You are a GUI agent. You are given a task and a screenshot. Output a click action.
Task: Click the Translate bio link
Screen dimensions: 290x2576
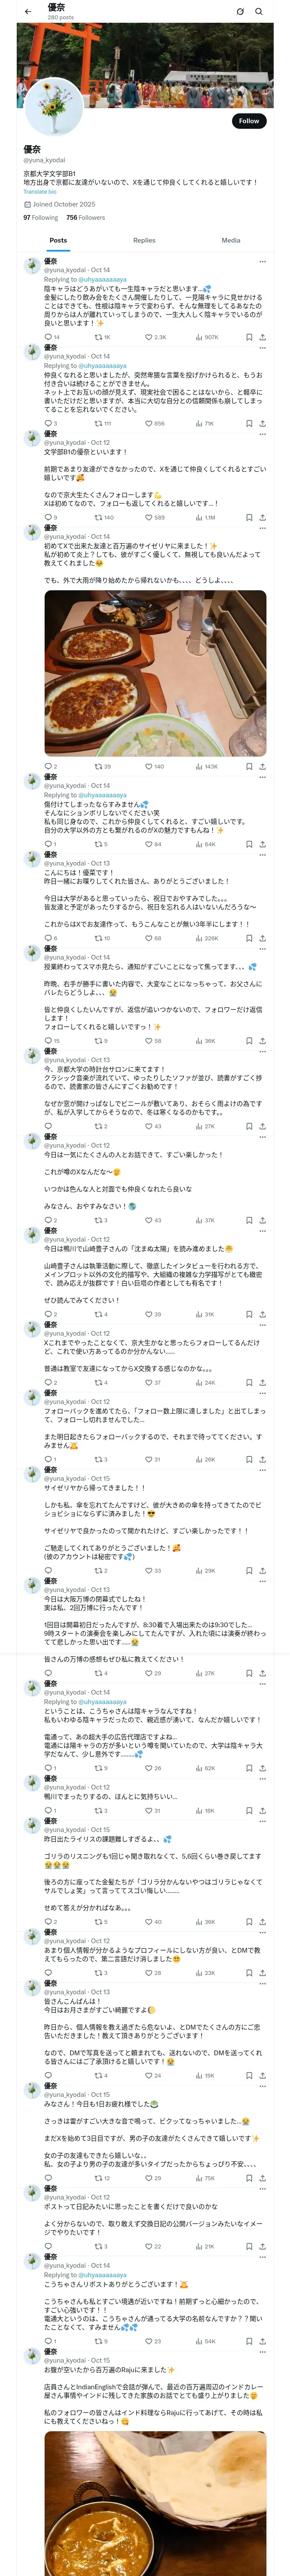[41, 192]
